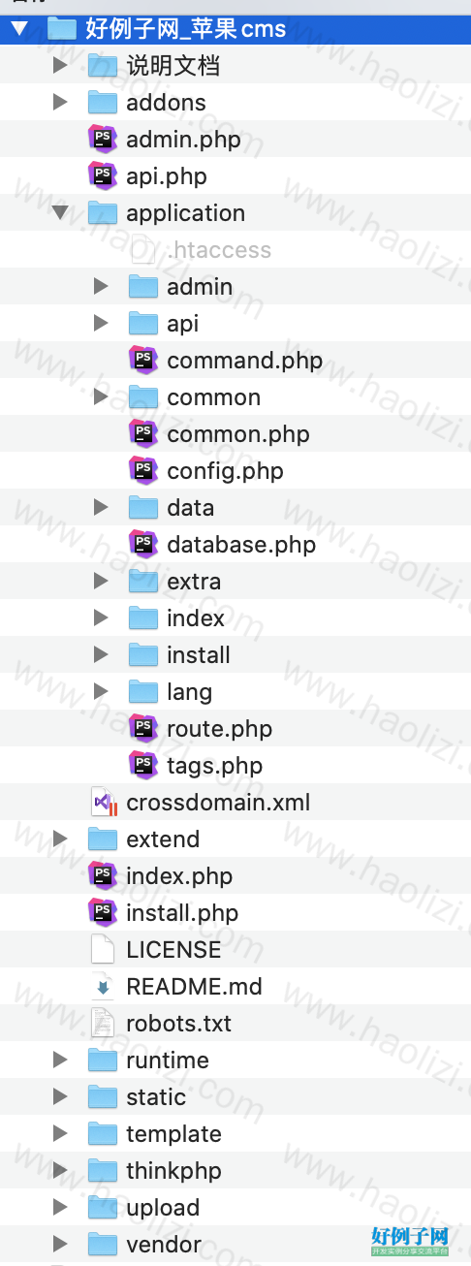Expand the vendor folder

point(60,1245)
